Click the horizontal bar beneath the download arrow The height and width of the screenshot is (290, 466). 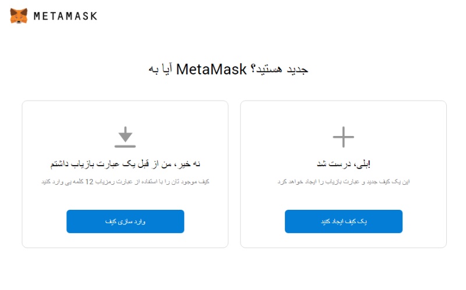[125, 145]
